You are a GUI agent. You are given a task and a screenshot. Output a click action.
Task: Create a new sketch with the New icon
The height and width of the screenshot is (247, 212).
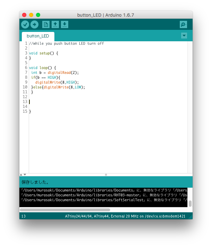46,25
